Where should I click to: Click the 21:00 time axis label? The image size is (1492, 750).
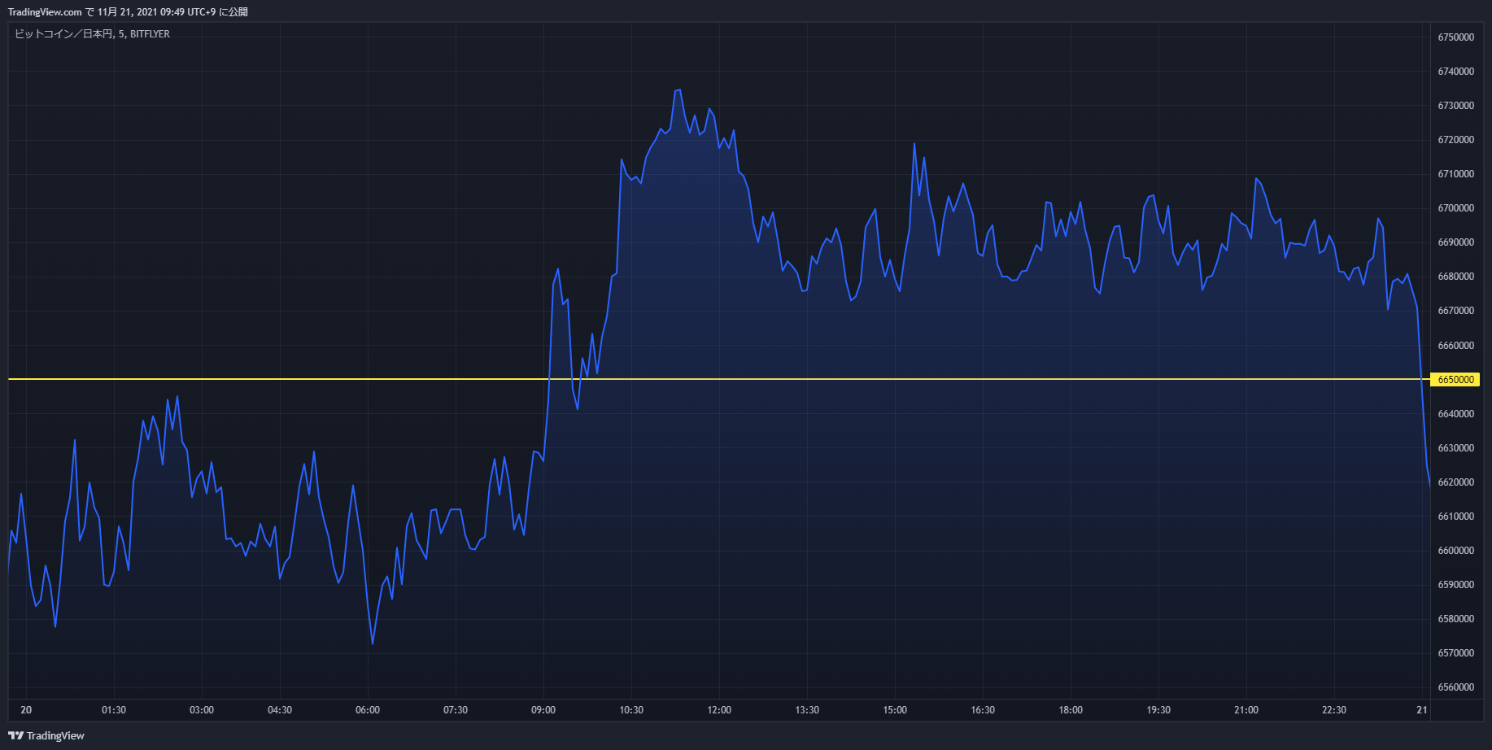1246,710
